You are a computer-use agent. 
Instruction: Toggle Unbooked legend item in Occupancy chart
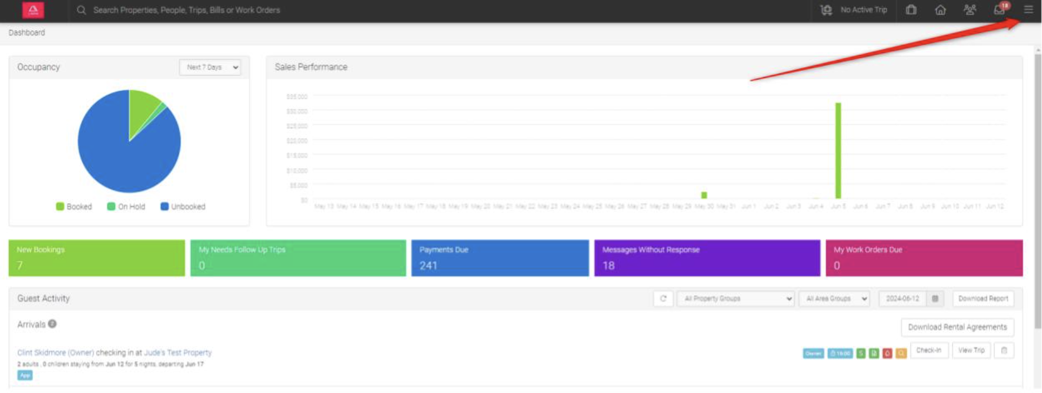[183, 207]
